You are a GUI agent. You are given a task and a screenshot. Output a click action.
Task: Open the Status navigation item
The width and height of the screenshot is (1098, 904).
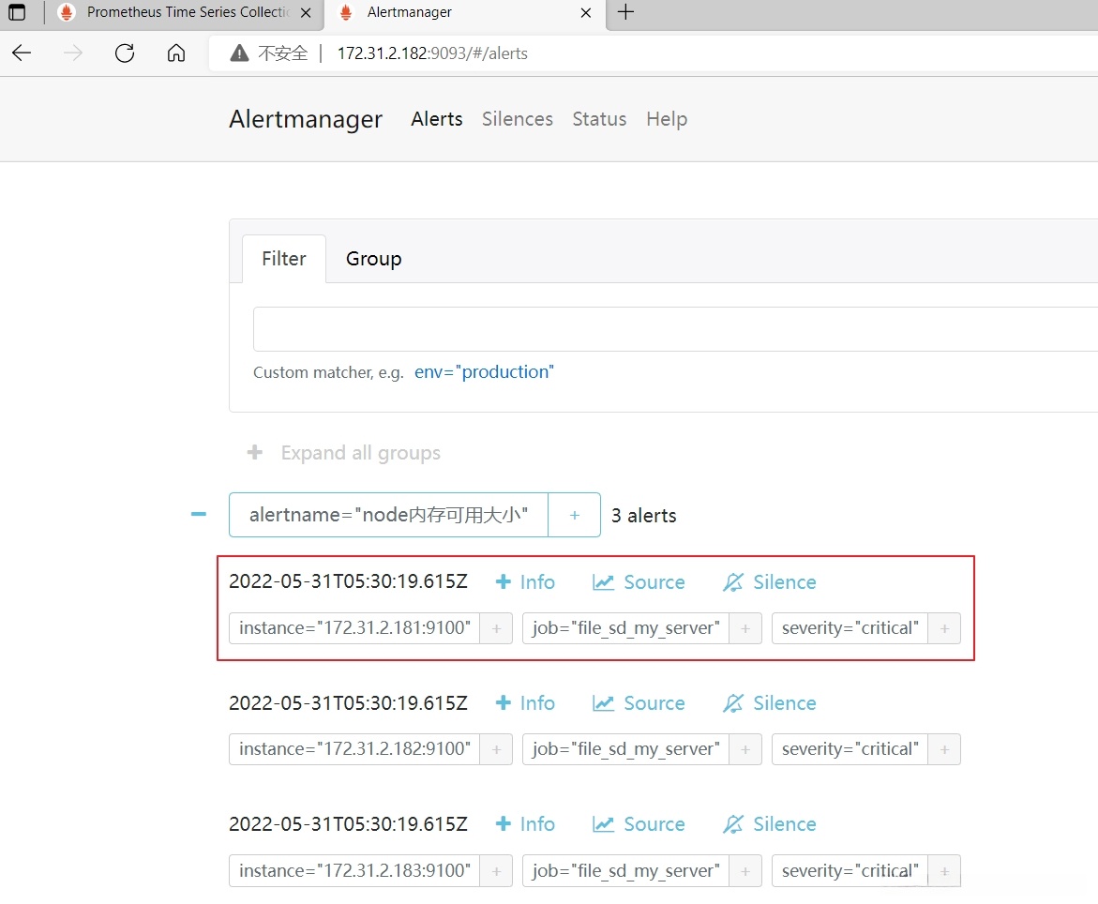coord(599,119)
